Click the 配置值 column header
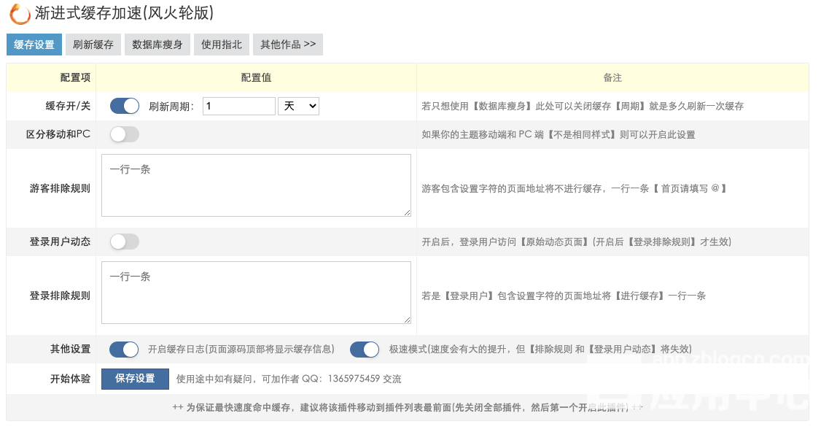The height and width of the screenshot is (432, 829). pos(256,77)
